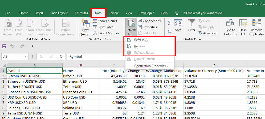The image size is (265, 119).
Task: Click the formula bar Cancel X icon
Action: click(41, 57)
